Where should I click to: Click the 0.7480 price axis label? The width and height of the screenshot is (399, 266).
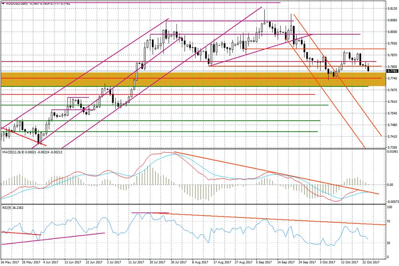pos(392,125)
